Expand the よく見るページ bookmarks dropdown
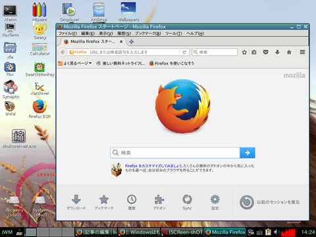Viewport: 316px width, 237px height. coord(75,63)
